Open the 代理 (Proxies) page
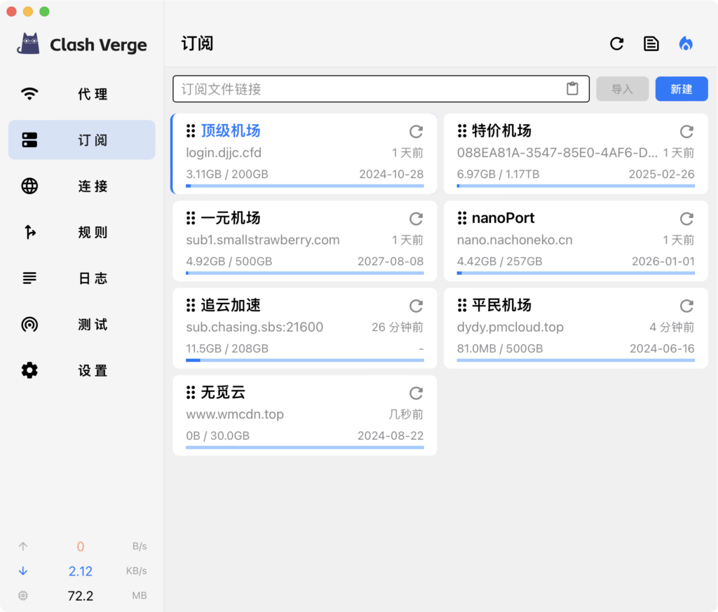The width and height of the screenshot is (718, 612). click(x=82, y=94)
